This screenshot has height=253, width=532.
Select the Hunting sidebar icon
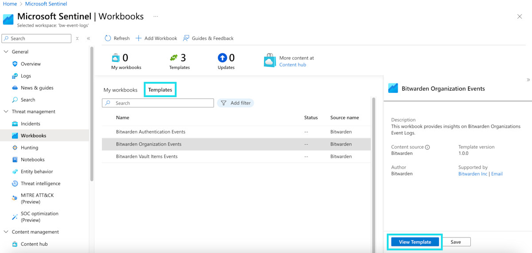(x=15, y=148)
